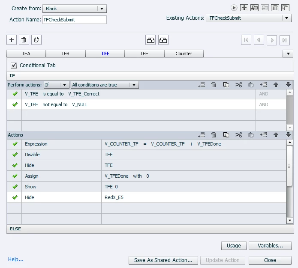Add a new decision tab with plus button

(12, 40)
